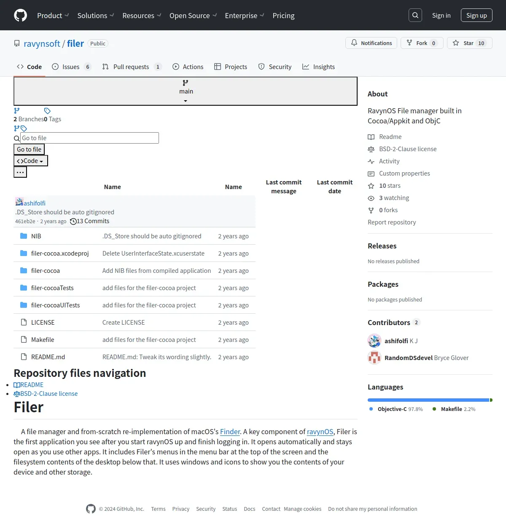The height and width of the screenshot is (531, 506).
Task: Click the Report repository link
Action: [392, 222]
